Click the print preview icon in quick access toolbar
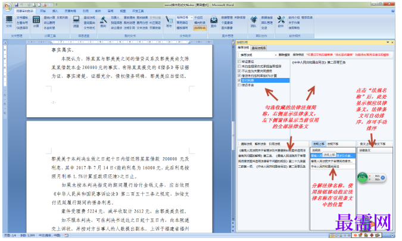Screen dimensions: 402x241 coord(34,5)
